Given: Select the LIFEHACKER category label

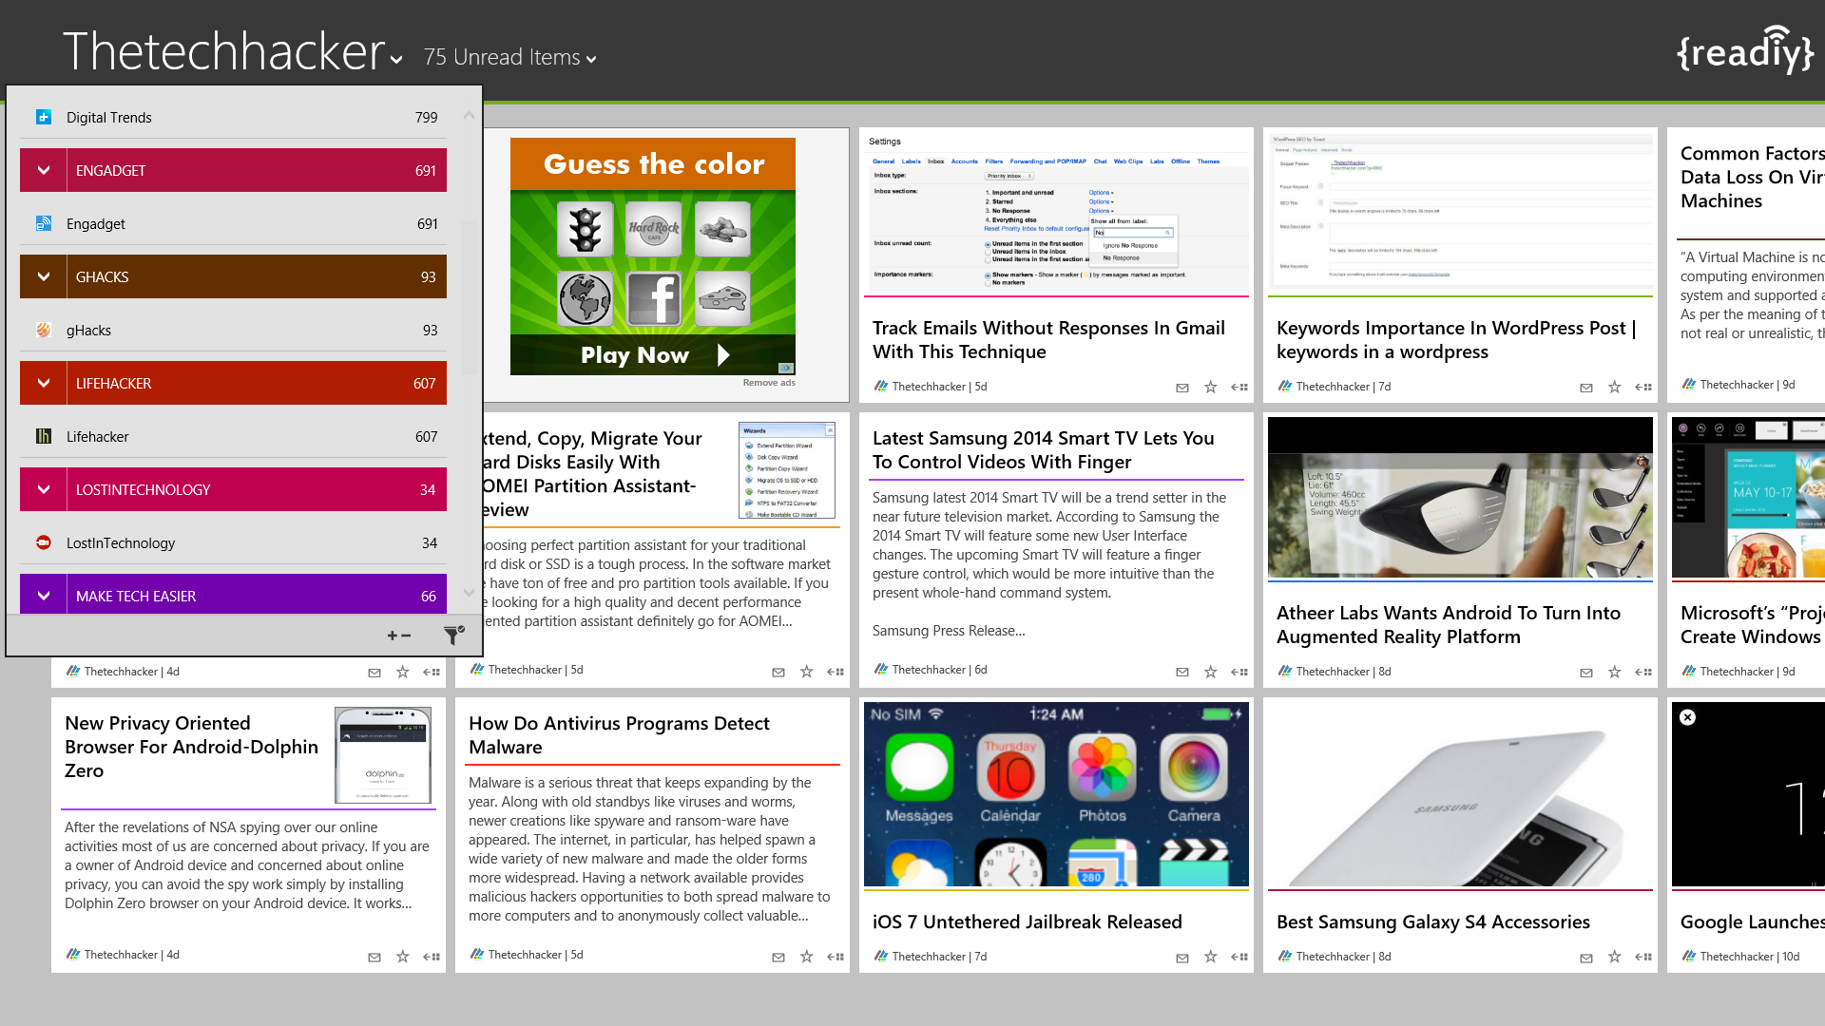Looking at the screenshot, I should coord(113,384).
